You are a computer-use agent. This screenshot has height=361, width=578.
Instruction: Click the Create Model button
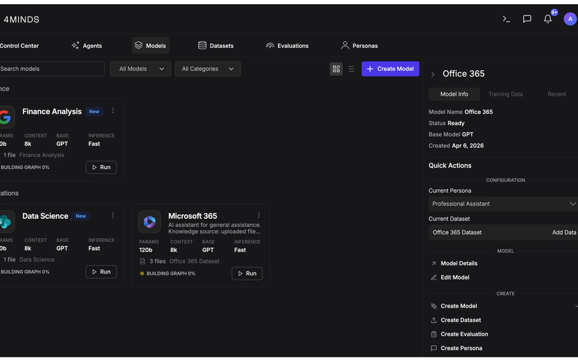390,69
